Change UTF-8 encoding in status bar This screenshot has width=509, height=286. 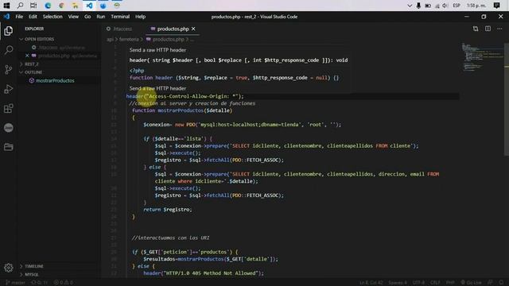418,283
